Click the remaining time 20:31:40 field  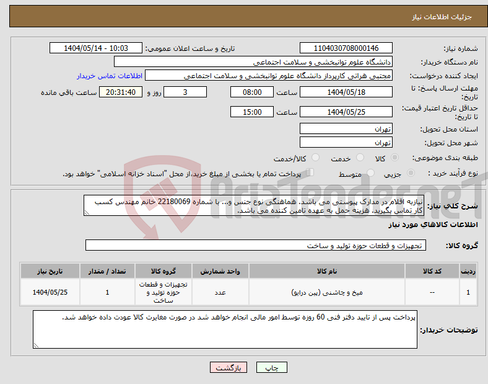click(121, 92)
